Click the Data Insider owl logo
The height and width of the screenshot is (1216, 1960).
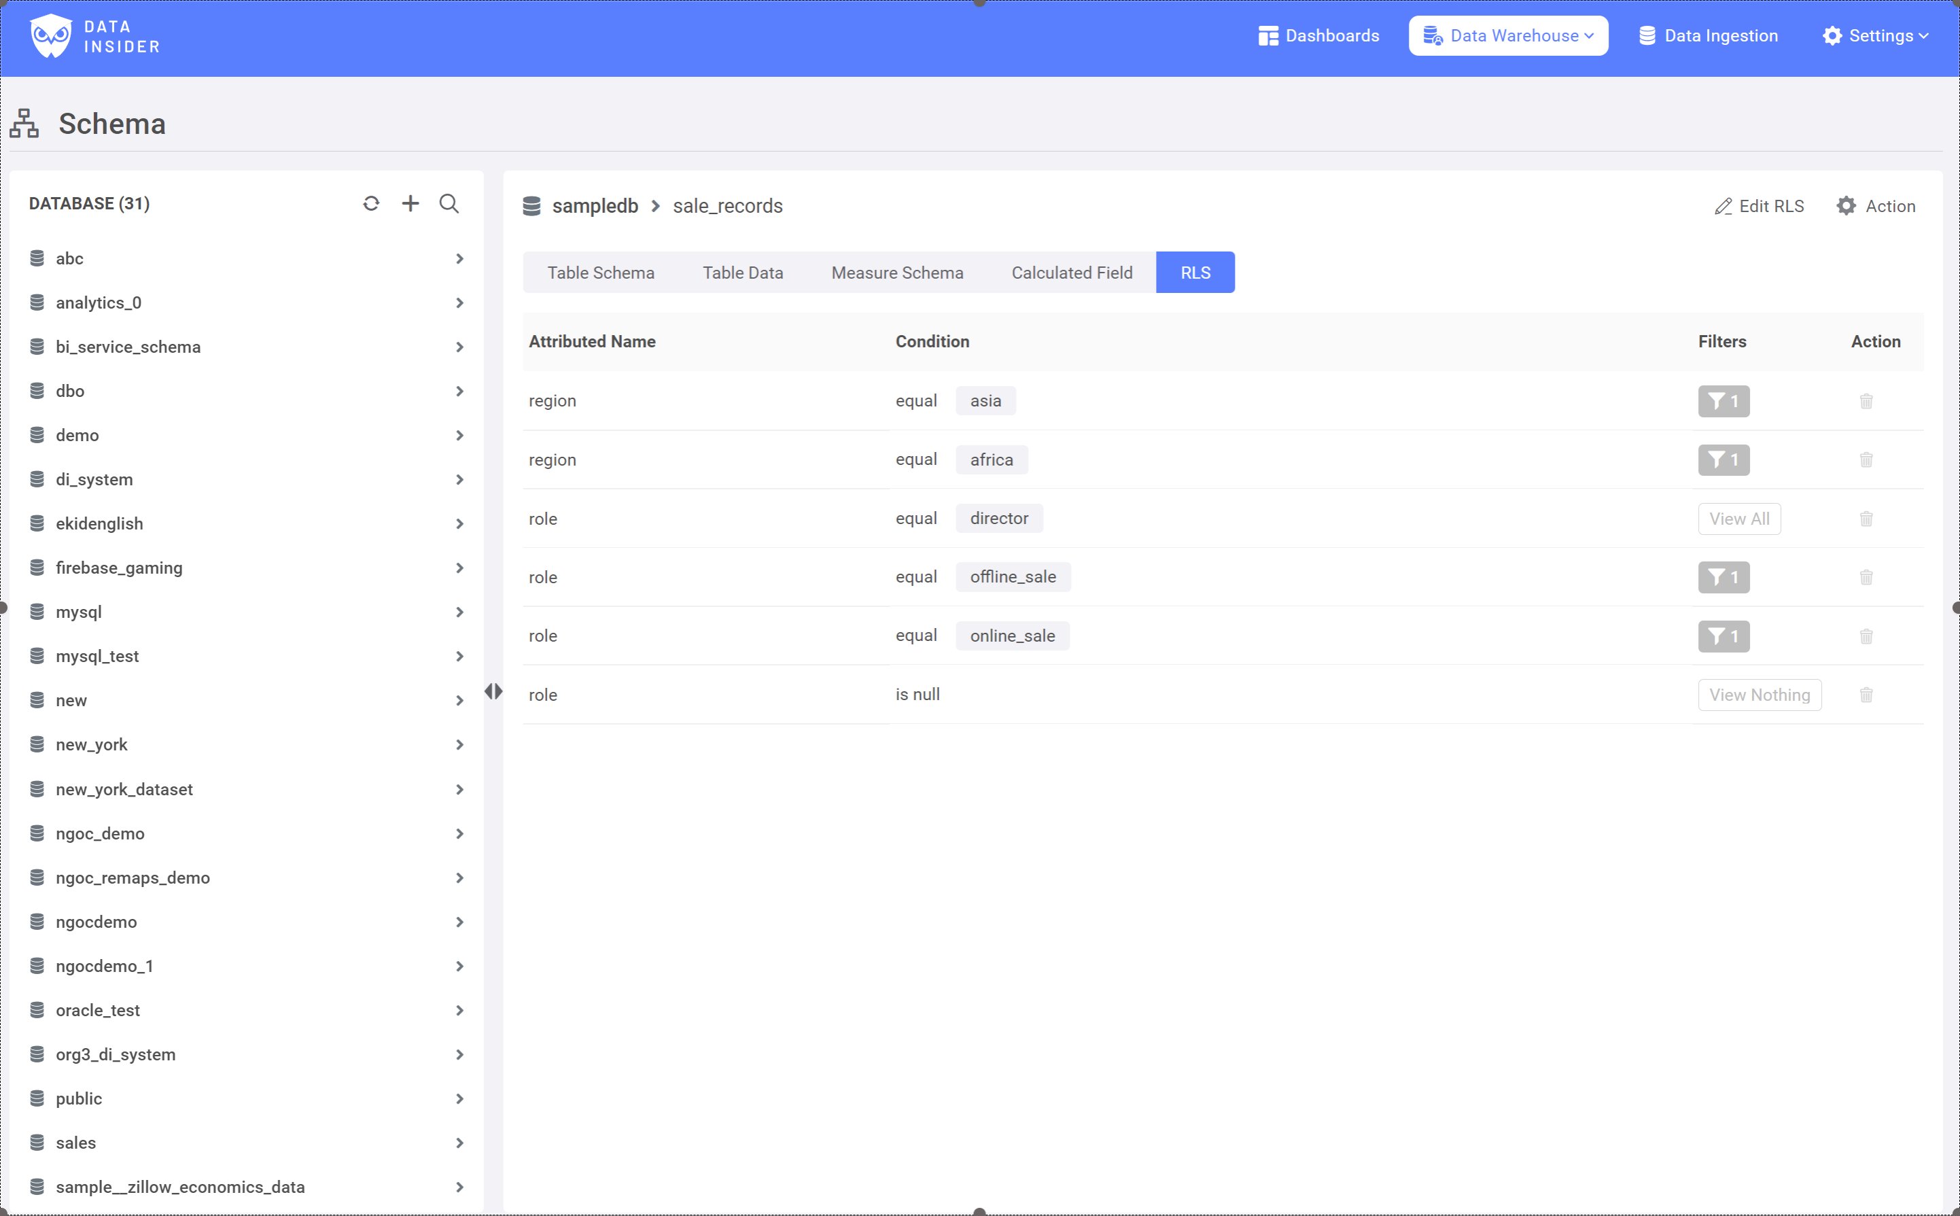coord(52,36)
